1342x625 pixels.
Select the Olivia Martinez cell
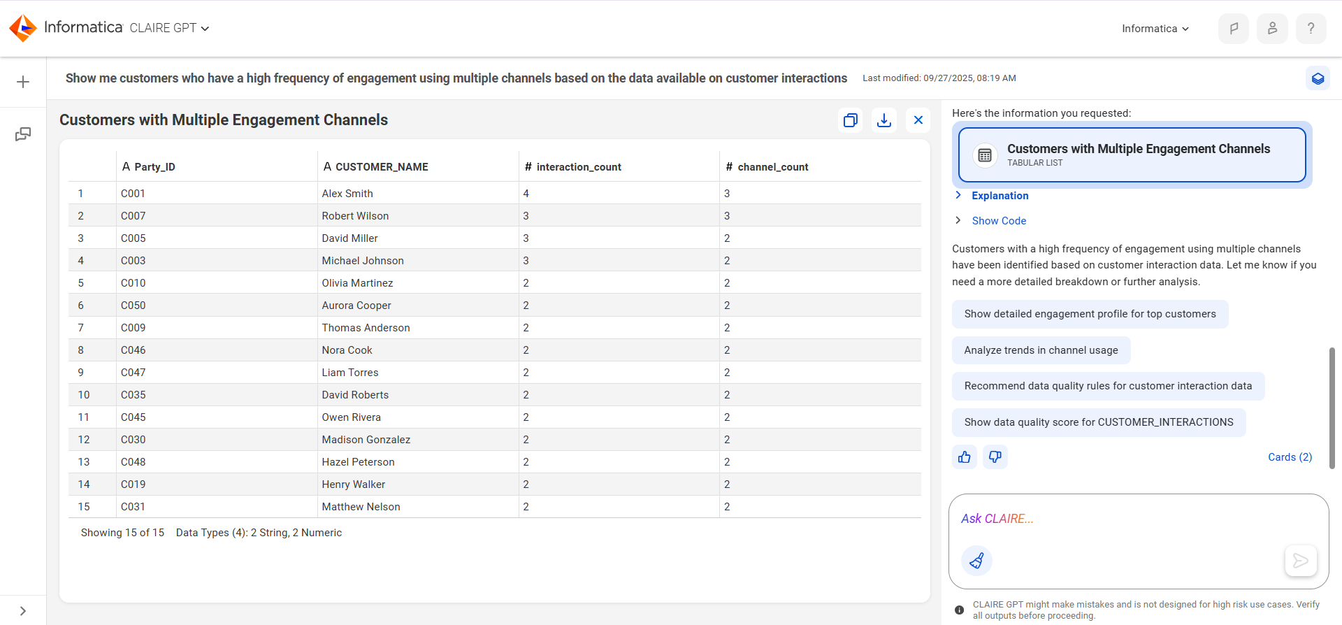(x=418, y=283)
